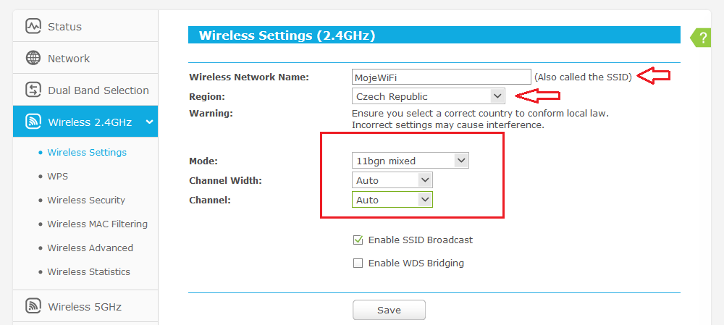Click the Wireless Network Name field
This screenshot has height=325, width=724.
pyautogui.click(x=441, y=77)
